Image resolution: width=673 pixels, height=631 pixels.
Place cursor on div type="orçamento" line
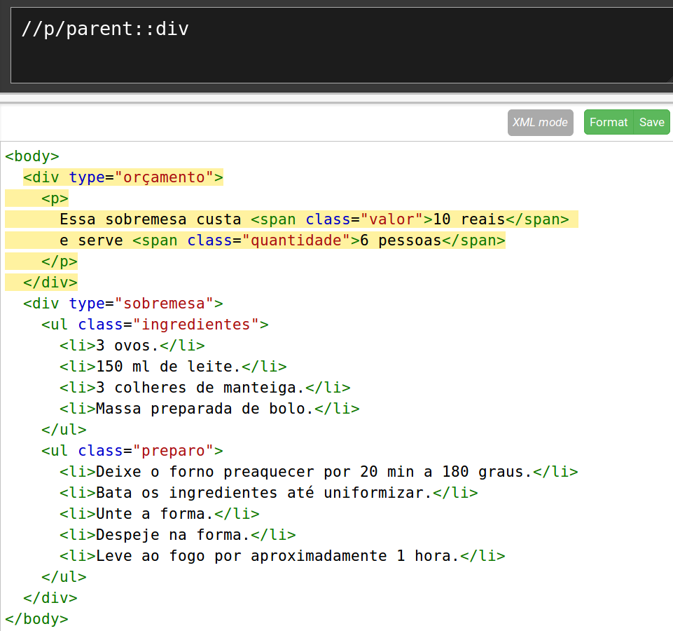123,177
